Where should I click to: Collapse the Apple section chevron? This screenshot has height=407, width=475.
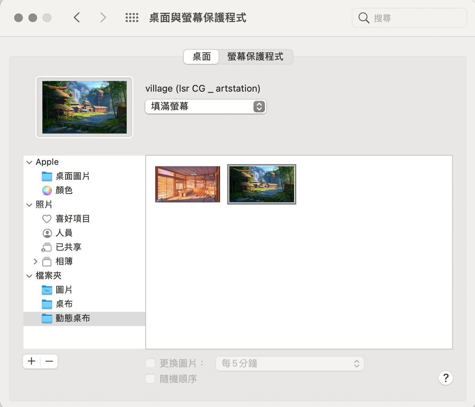point(29,162)
